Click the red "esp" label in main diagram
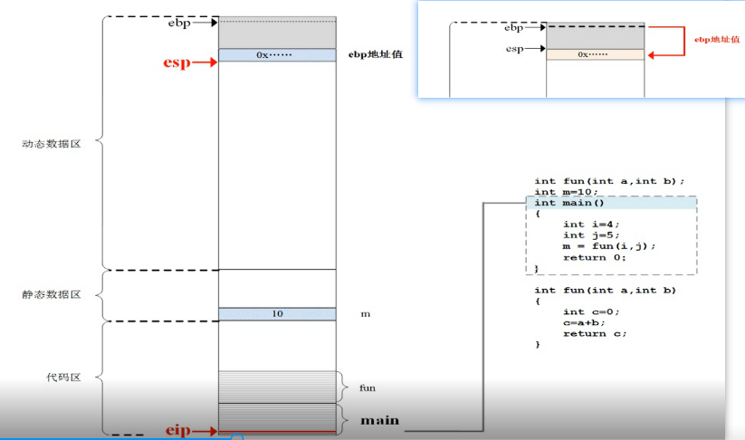This screenshot has width=745, height=440. coord(177,62)
